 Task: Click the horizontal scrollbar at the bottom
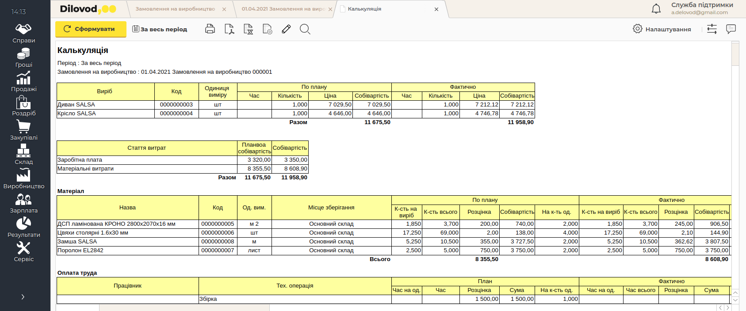tap(184, 307)
